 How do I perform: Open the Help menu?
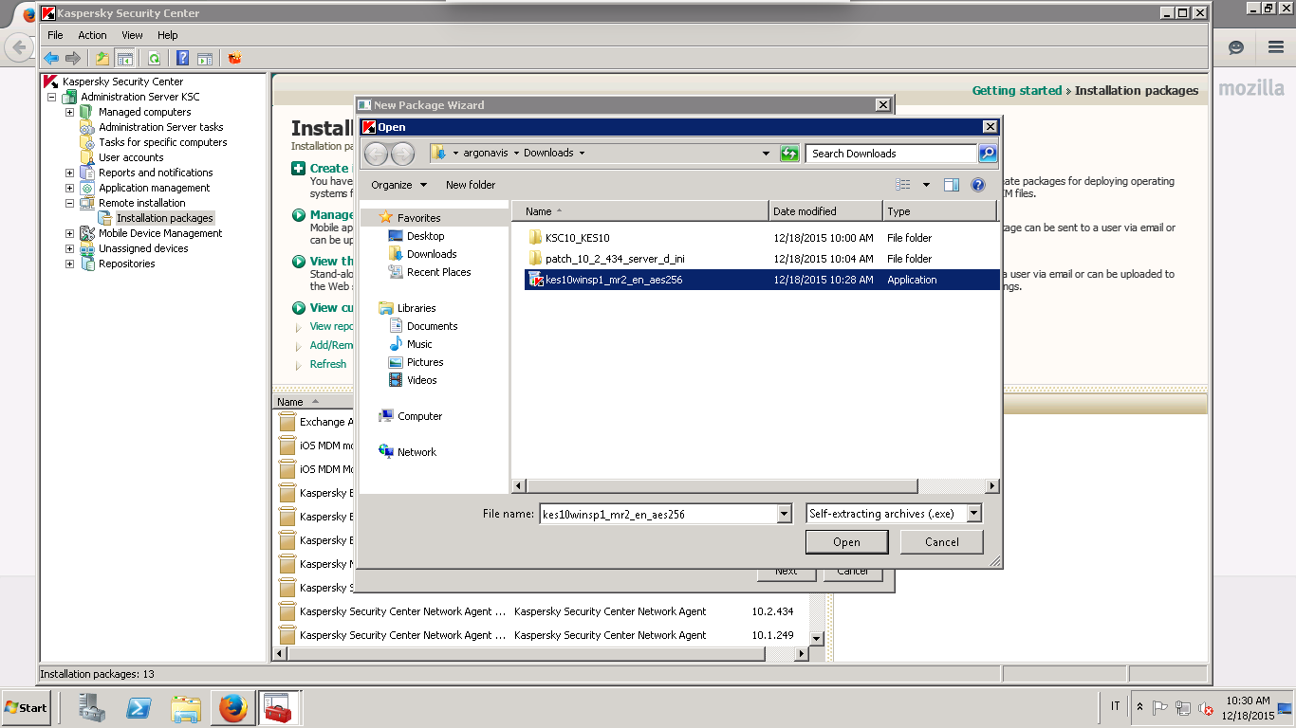167,35
